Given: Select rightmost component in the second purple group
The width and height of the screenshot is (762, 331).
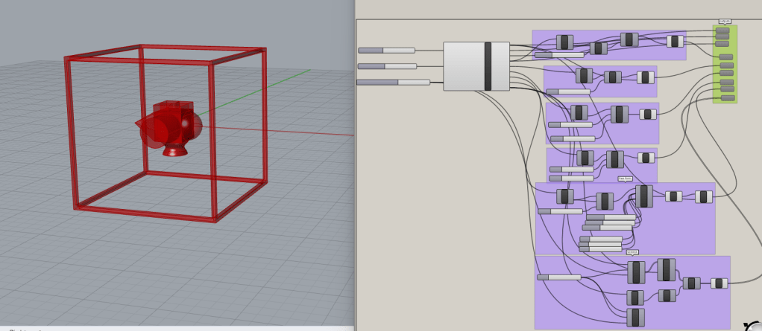Looking at the screenshot, I should tap(645, 77).
